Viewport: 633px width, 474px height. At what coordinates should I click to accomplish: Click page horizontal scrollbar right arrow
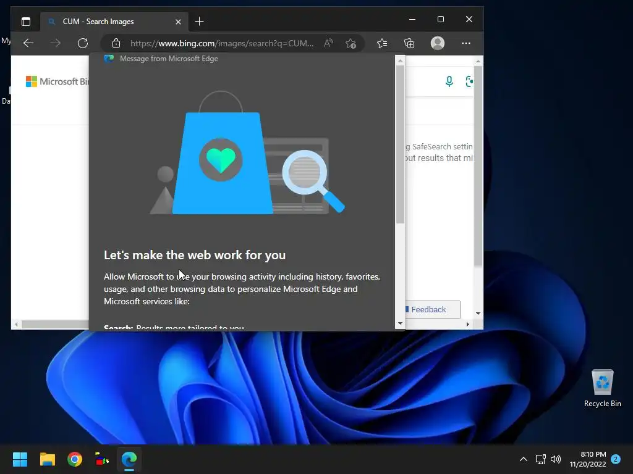tap(468, 324)
